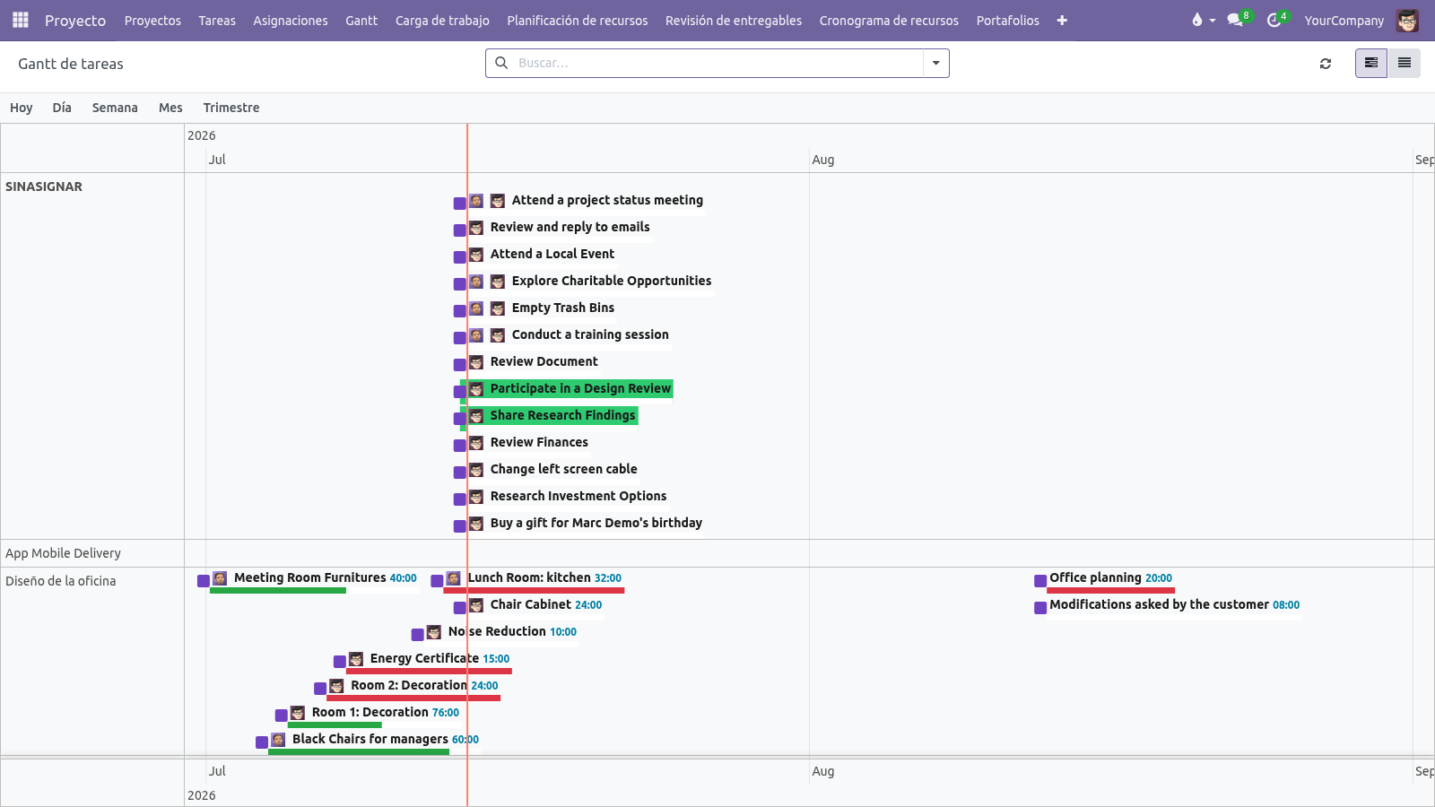
Task: Open task Participate in a Design Review
Action: [580, 388]
